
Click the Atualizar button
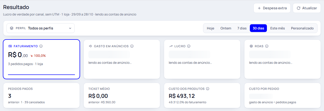[x=307, y=8]
